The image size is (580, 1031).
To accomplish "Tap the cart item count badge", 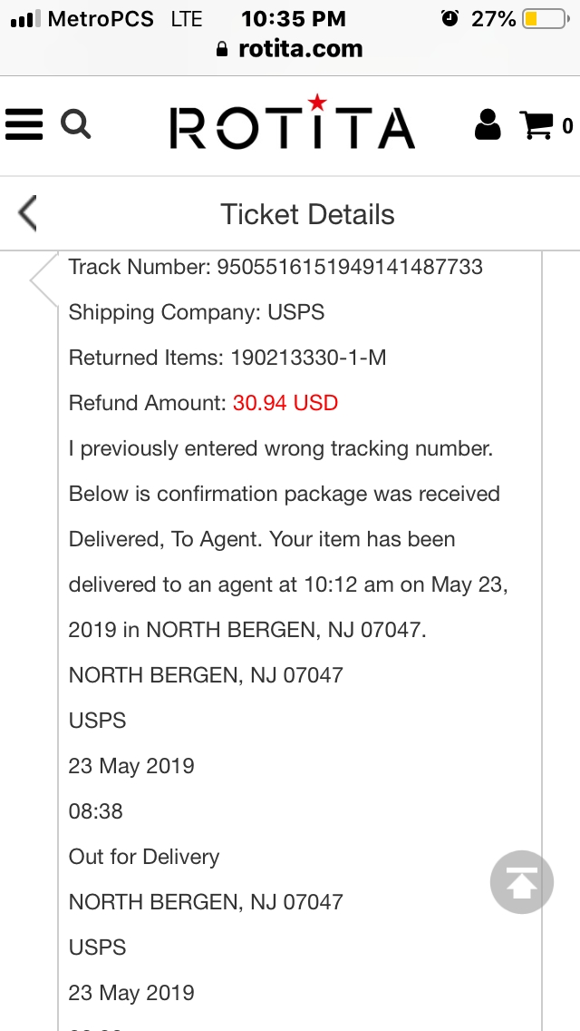I will [567, 126].
